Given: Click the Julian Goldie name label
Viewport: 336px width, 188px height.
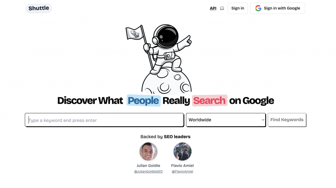Looking at the screenshot, I should [x=148, y=165].
